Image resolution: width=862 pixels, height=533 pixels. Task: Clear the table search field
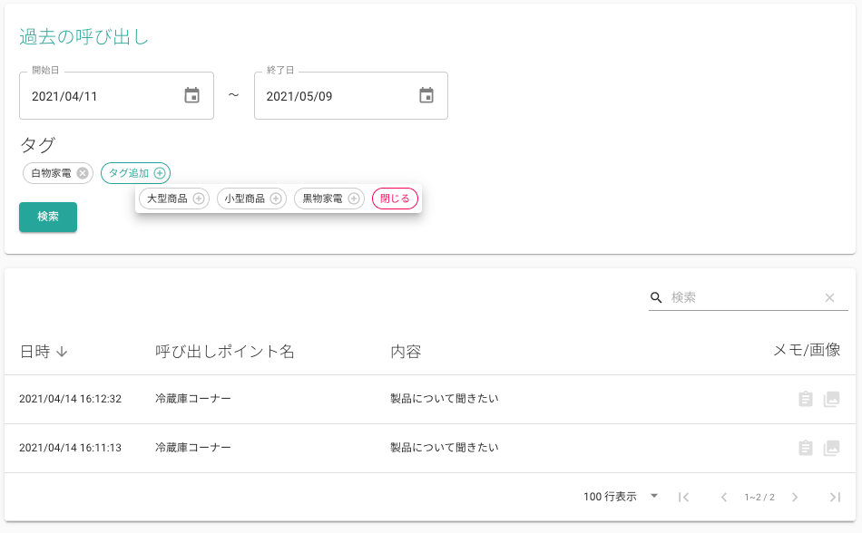[x=829, y=297]
